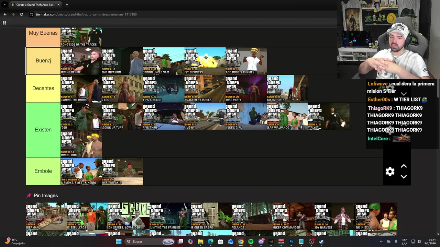Move tier row up with the up chevron
The width and height of the screenshot is (440, 247).
tap(404, 166)
